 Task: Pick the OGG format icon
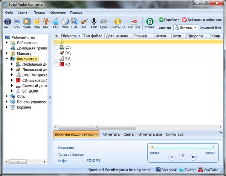coord(37,23)
